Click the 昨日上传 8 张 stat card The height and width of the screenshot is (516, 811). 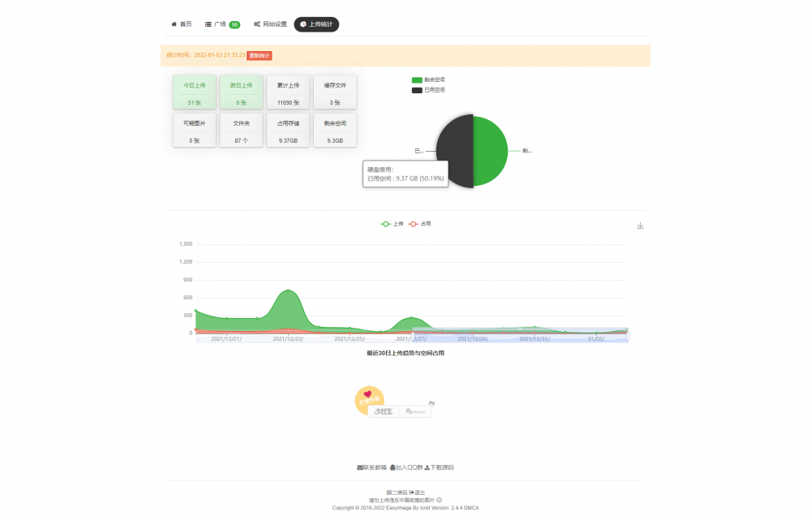point(242,92)
